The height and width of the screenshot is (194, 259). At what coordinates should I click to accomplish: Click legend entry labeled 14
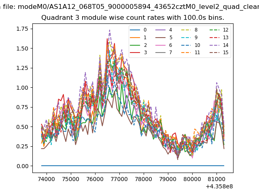[219, 45]
